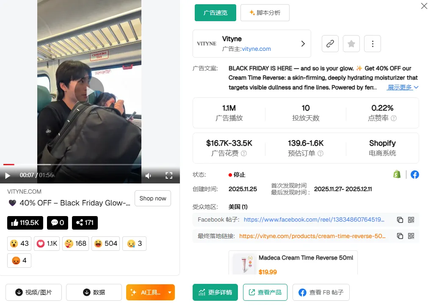Open the vityne.com advertiser link
This screenshot has width=428, height=308.
256,49
